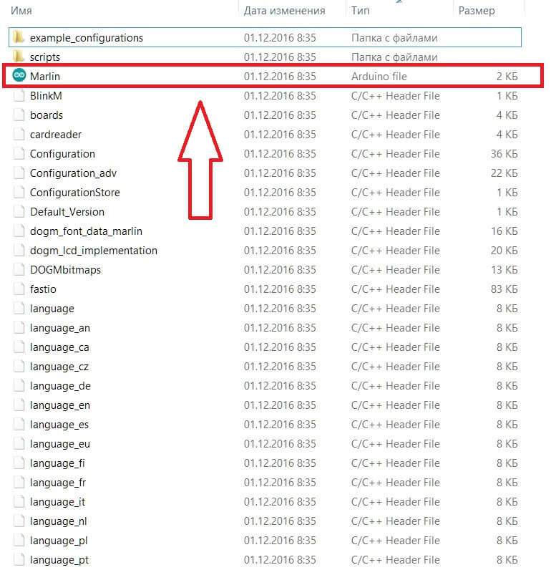Click the fastio file icon
The height and width of the screenshot is (570, 556).
[x=19, y=289]
